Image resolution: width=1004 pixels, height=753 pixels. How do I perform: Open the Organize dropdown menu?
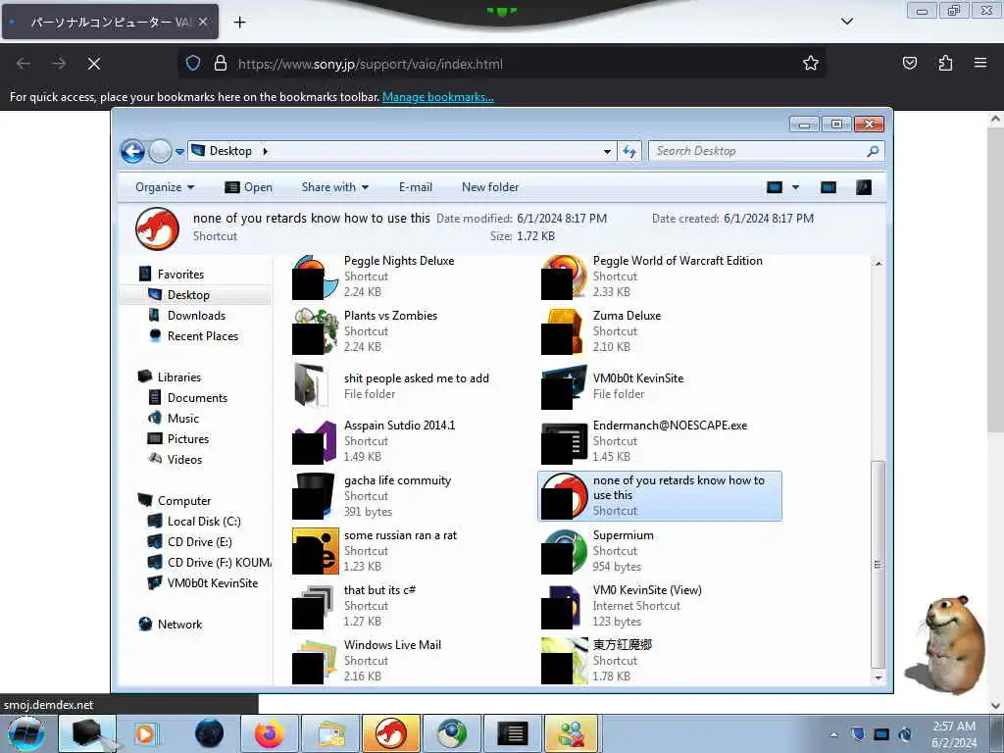click(165, 187)
